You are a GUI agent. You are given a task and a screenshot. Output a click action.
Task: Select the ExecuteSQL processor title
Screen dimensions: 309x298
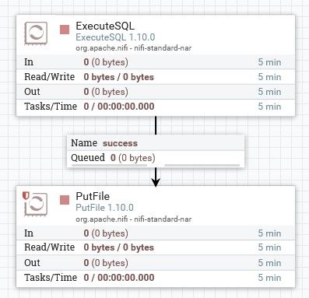point(105,26)
